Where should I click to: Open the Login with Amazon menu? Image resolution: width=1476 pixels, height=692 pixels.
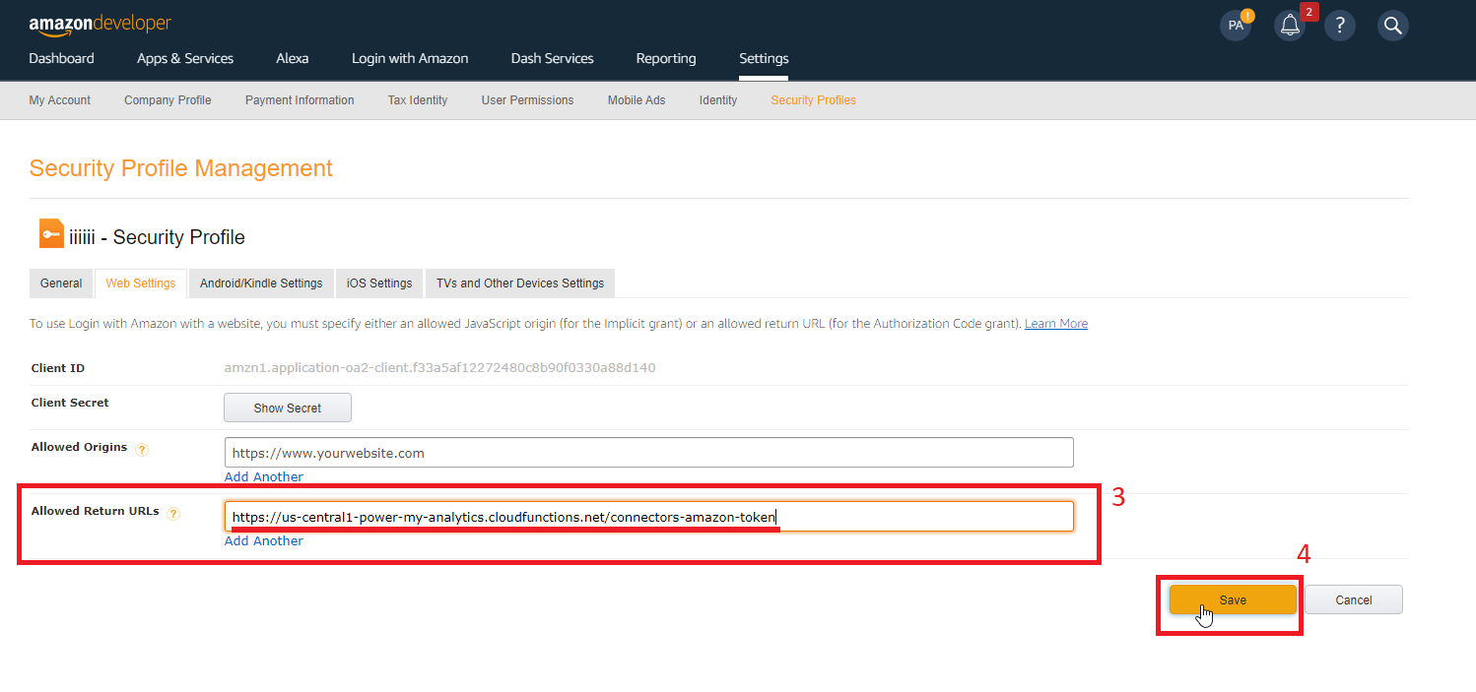[x=410, y=58]
